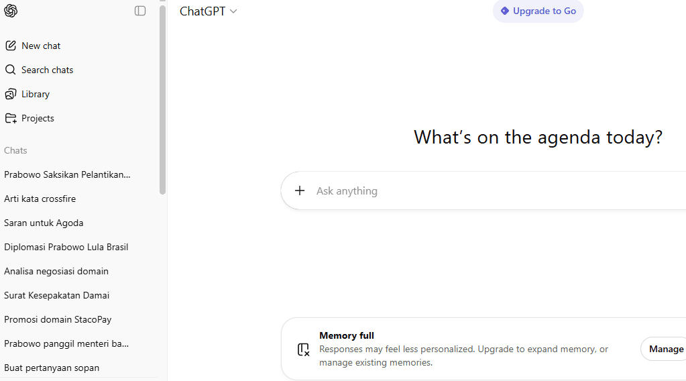Viewport: 686px width, 381px height.
Task: Open the "Promosi domain StacoPay" chat
Action: coord(58,319)
